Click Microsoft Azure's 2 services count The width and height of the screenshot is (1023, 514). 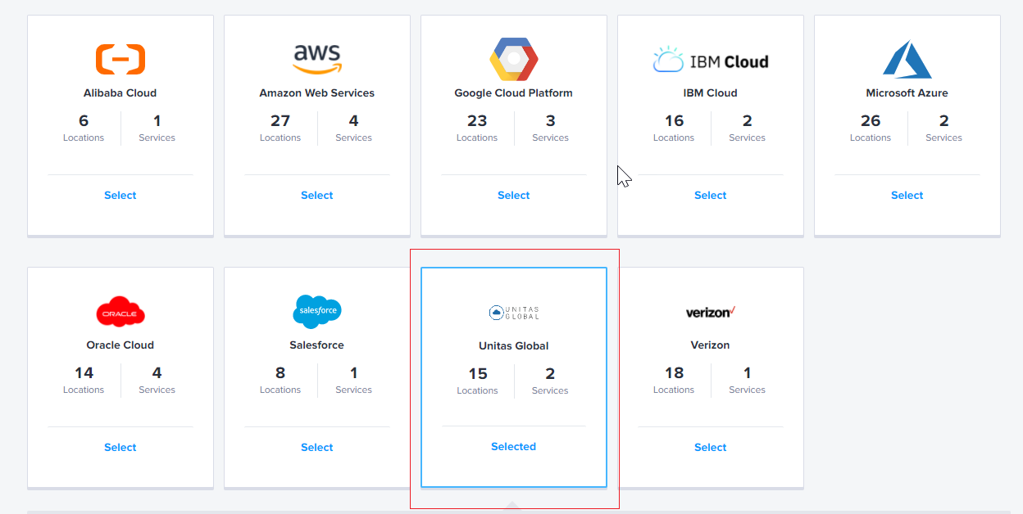(x=944, y=121)
